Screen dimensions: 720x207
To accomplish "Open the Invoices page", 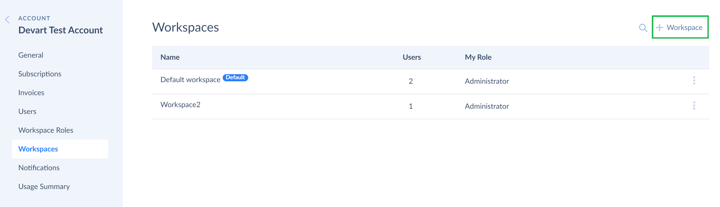I will (x=31, y=93).
